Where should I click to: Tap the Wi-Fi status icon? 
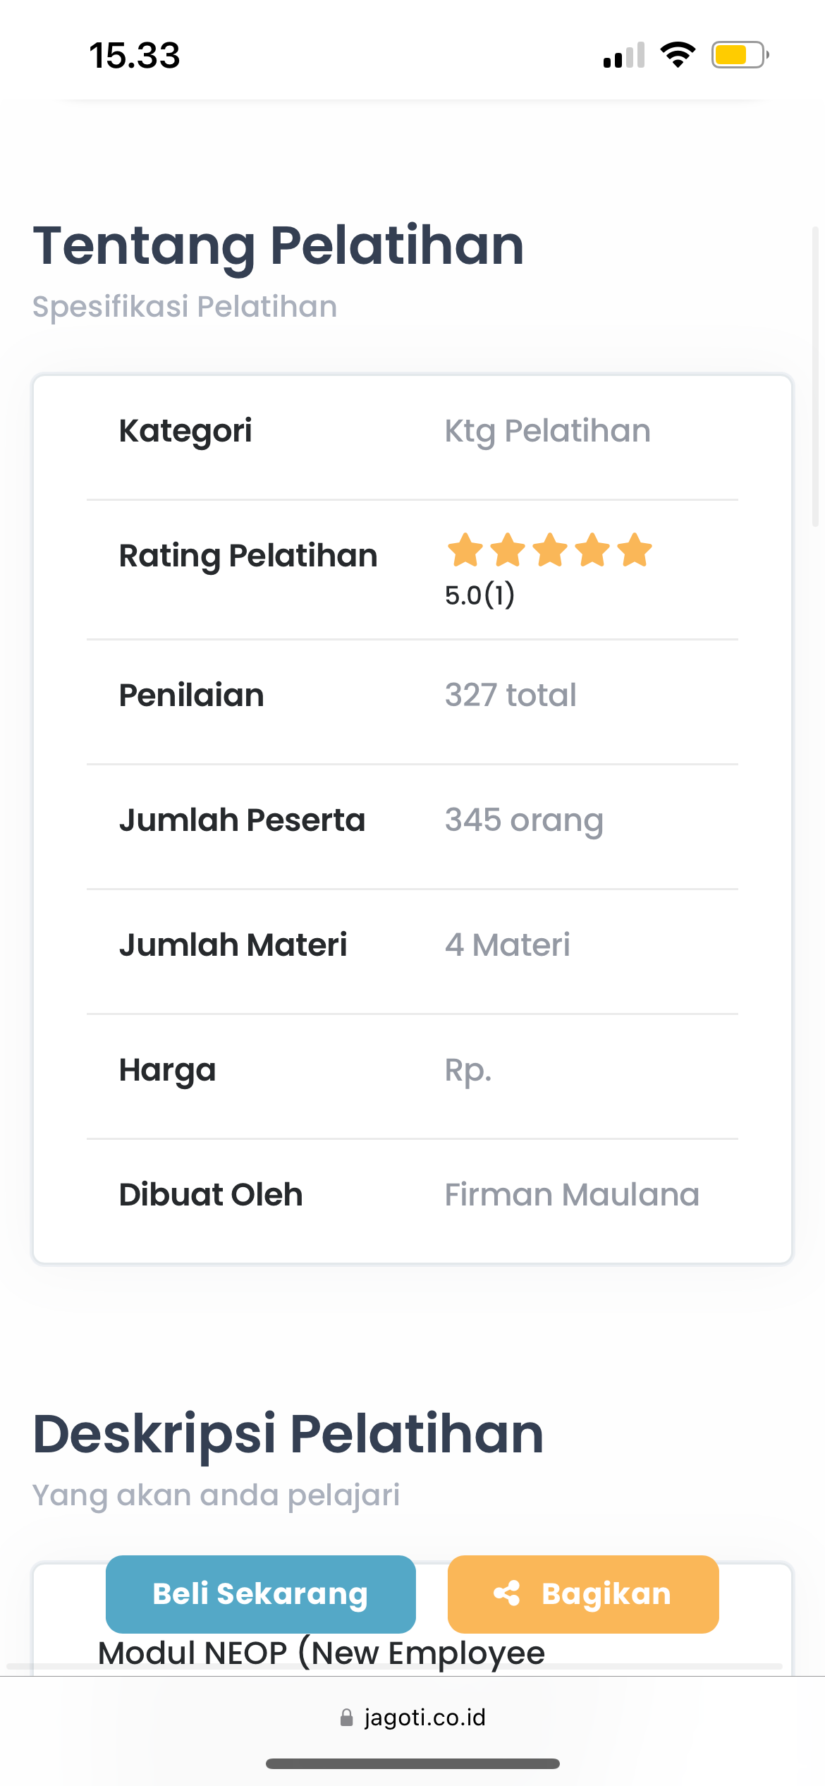(678, 54)
